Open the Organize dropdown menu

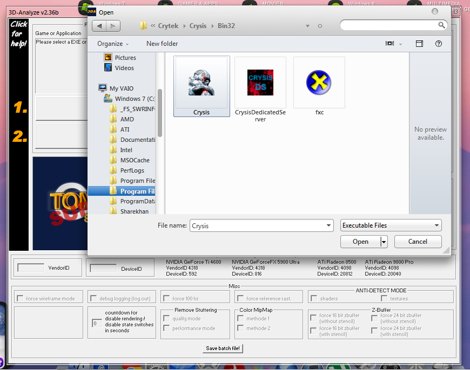pos(113,44)
